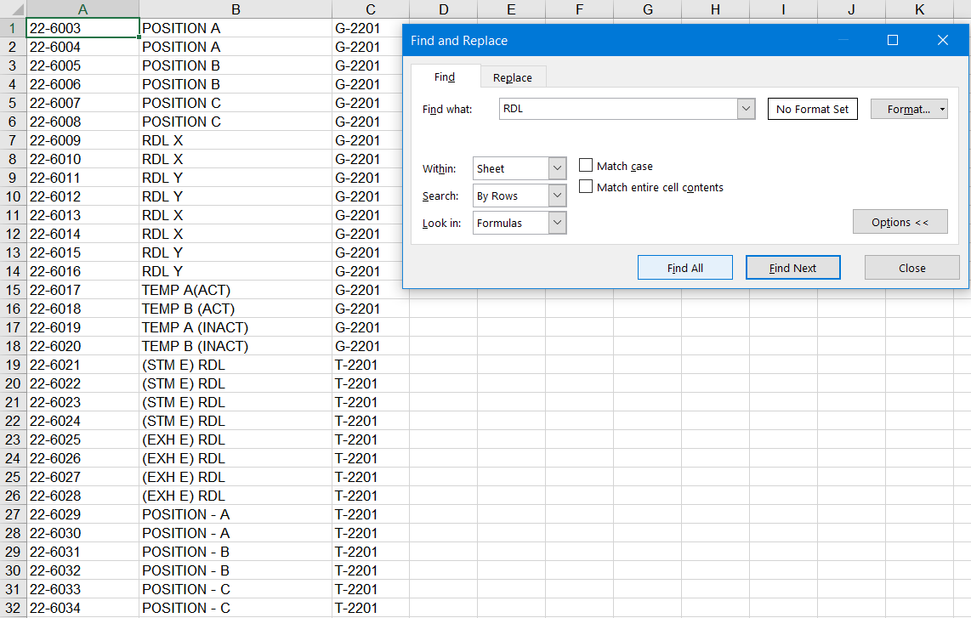
Task: Select the Find tab
Action: coord(445,77)
